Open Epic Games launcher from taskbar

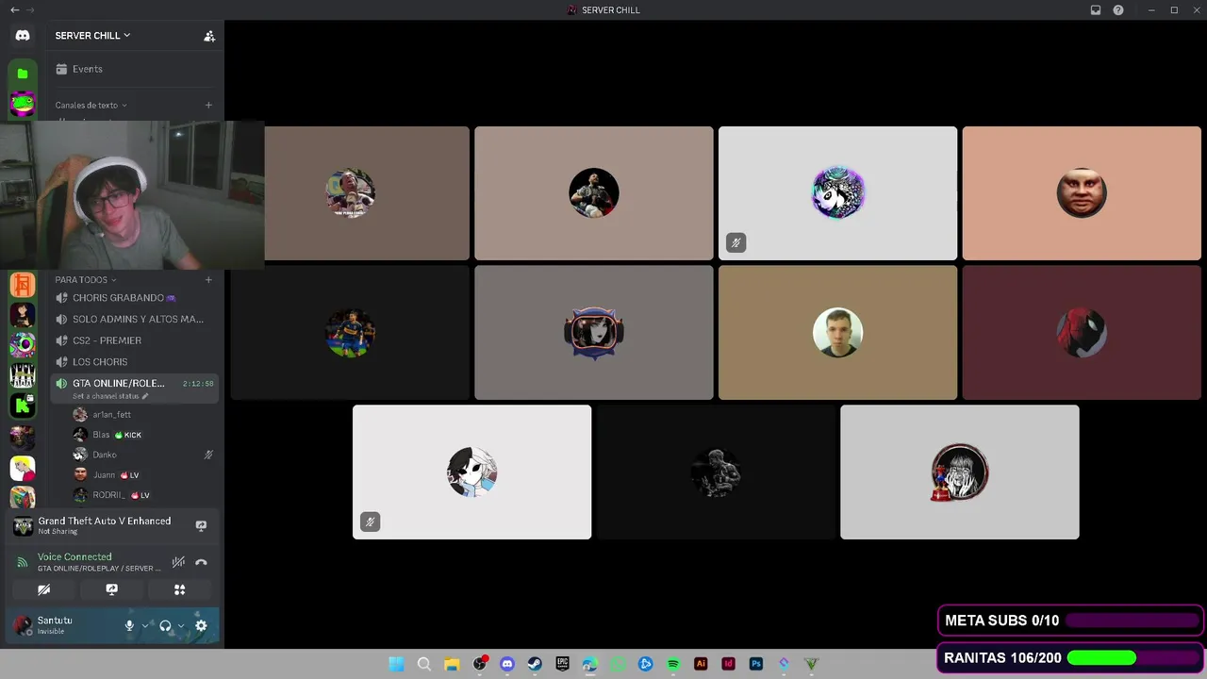coord(562,664)
